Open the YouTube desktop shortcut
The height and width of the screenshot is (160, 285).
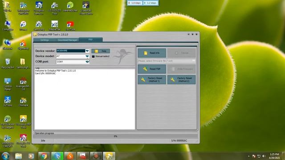tap(70, 26)
